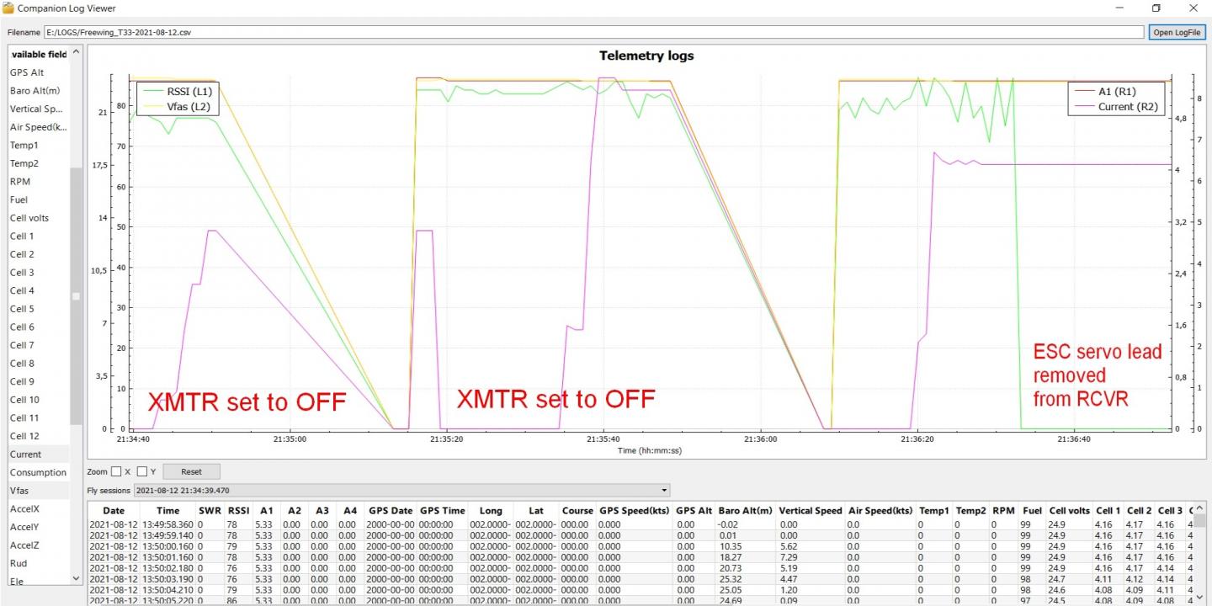Click the RSSI column header

[x=239, y=510]
